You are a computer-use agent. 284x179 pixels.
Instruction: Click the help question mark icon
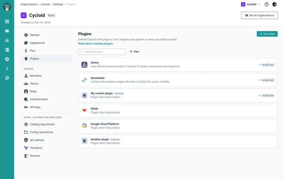click(x=267, y=4)
